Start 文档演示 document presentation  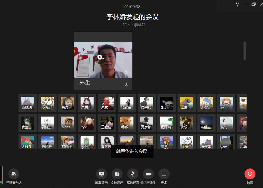point(117,174)
